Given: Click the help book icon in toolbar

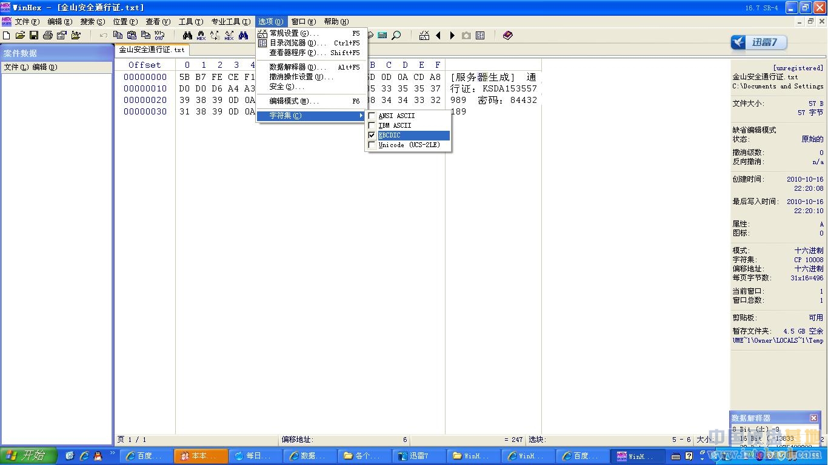Looking at the screenshot, I should [x=508, y=36].
